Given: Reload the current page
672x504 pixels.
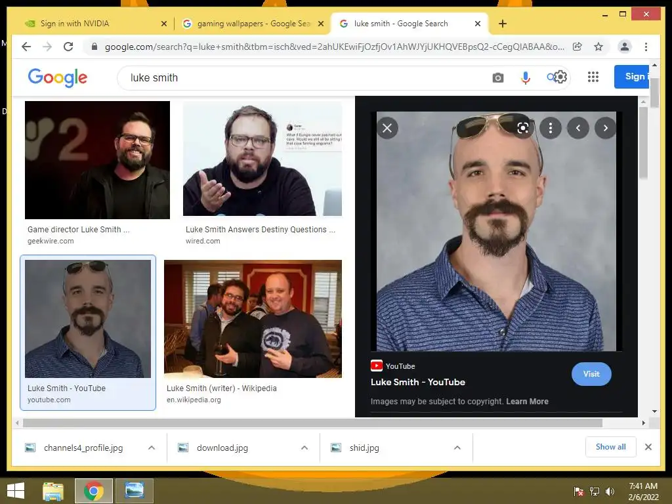Looking at the screenshot, I should pyautogui.click(x=68, y=47).
